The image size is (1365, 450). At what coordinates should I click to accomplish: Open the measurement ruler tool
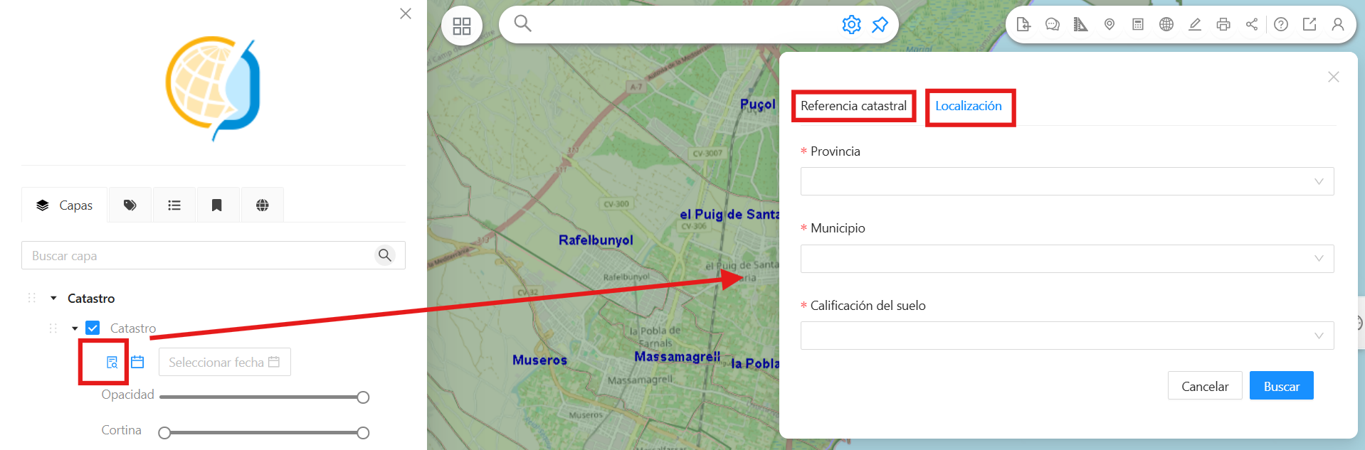coord(1080,24)
